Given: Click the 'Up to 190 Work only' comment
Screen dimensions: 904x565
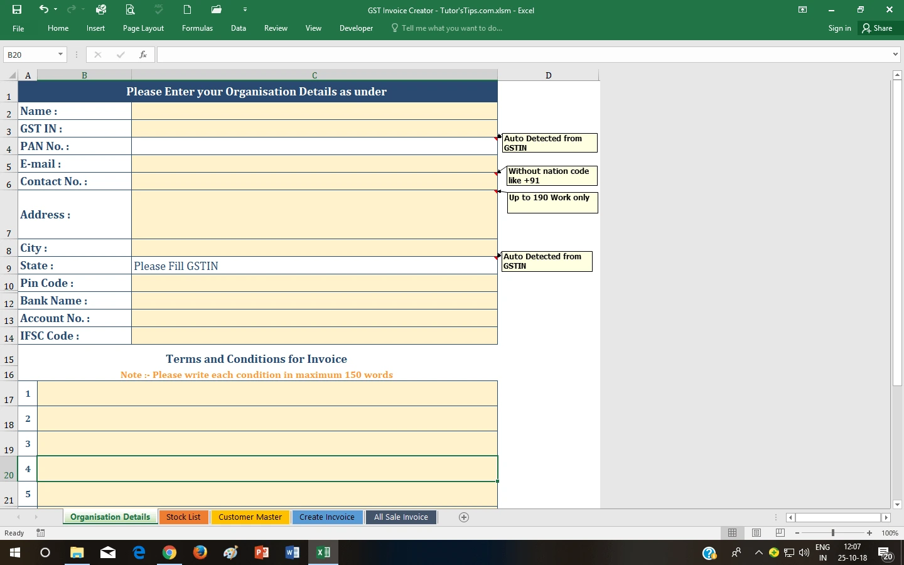Looking at the screenshot, I should pyautogui.click(x=552, y=203).
